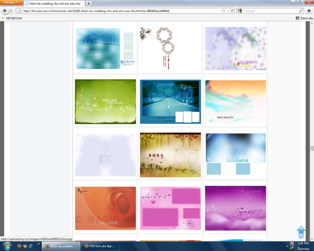Launch Firefox from quick launch icon
The image size is (314, 251).
pos(19,246)
